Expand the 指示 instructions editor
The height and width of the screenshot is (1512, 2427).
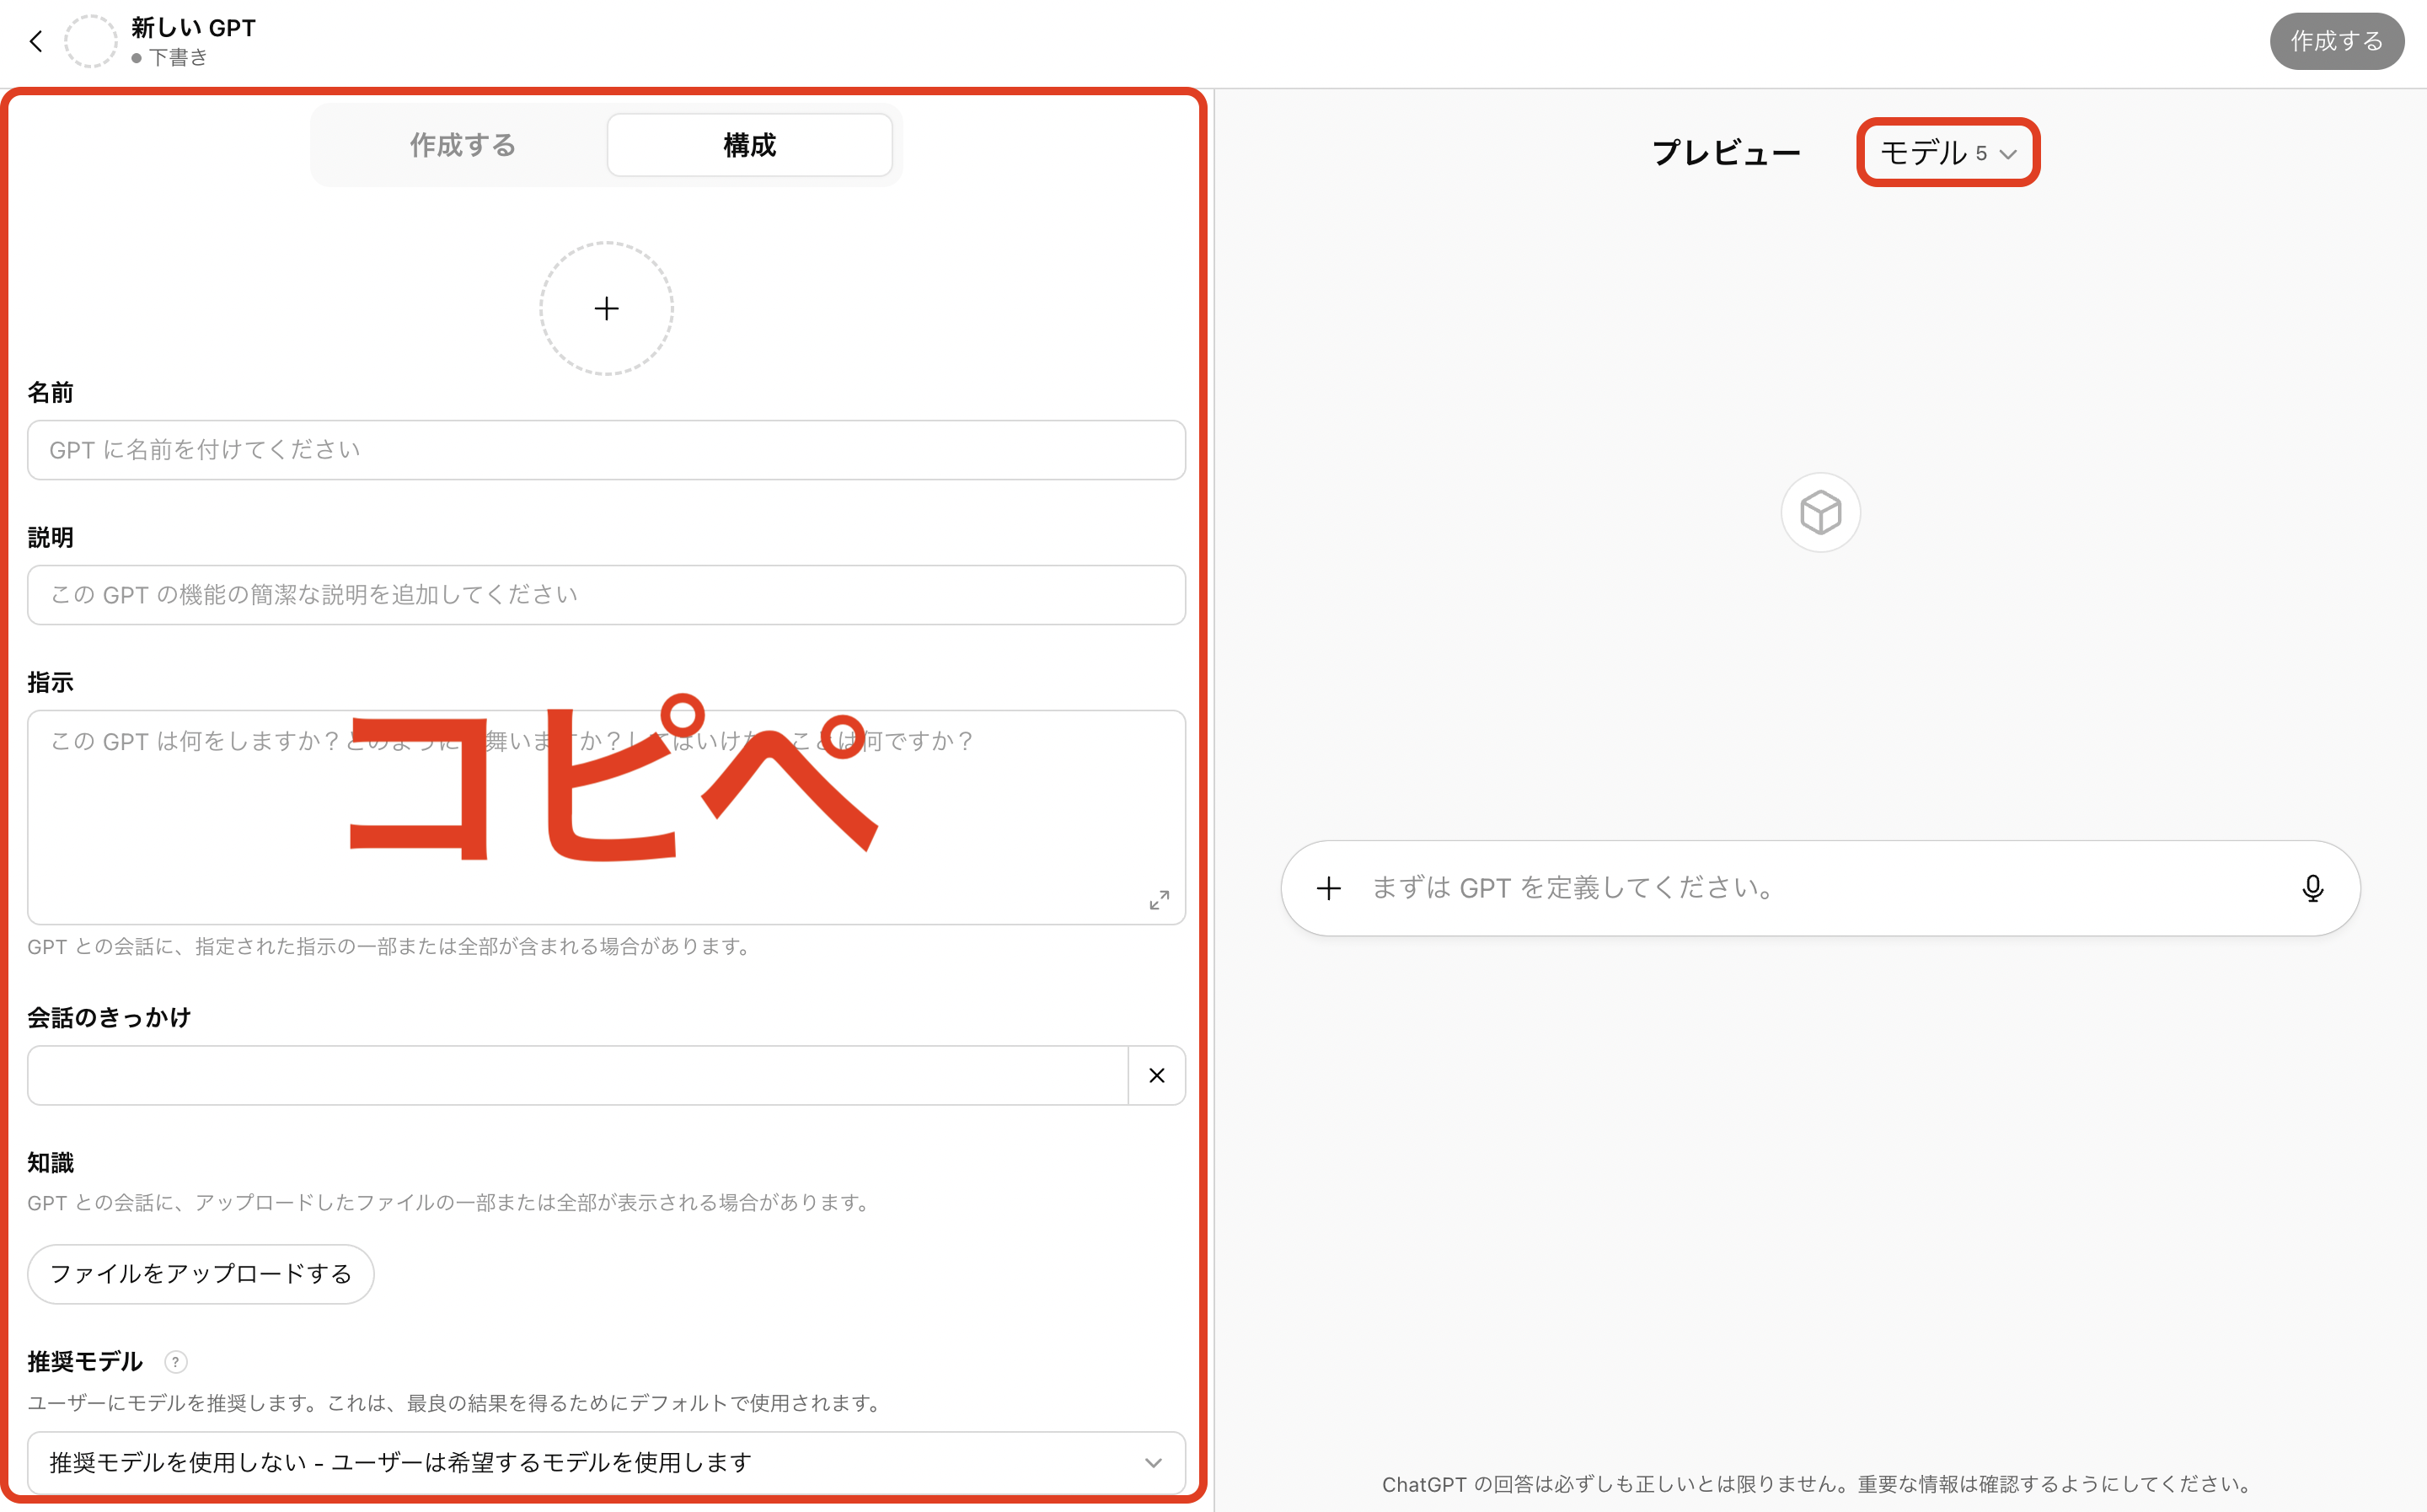1159,900
